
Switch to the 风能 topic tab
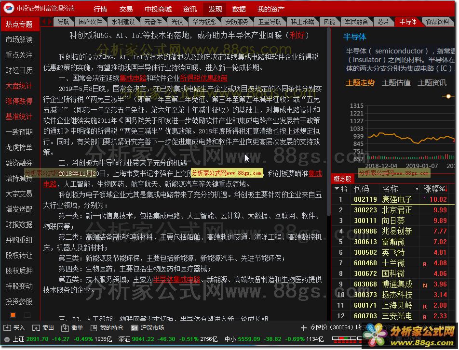[329, 22]
